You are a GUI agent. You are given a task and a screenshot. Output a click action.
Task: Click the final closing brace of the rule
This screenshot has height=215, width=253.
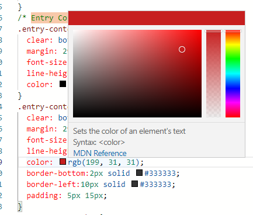(x=20, y=207)
